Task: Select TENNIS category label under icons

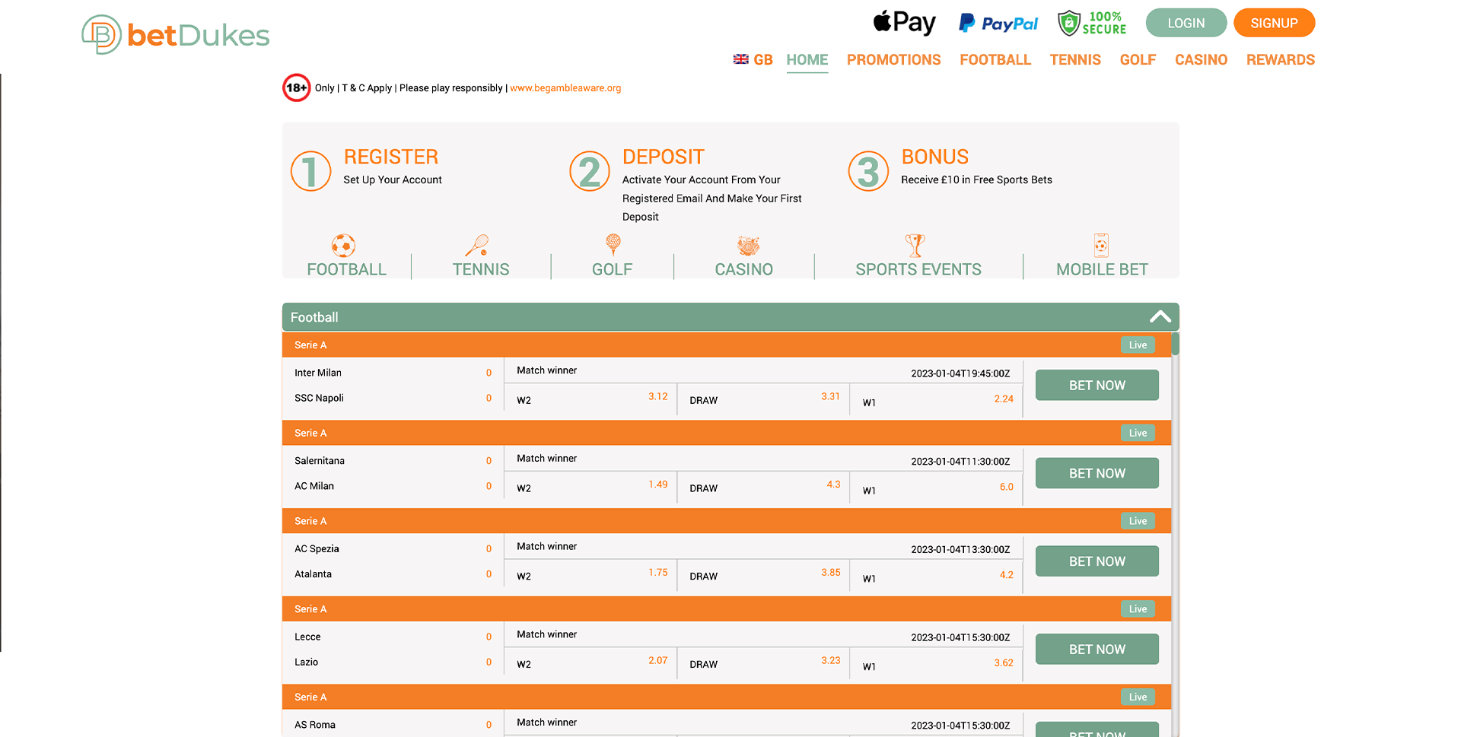Action: tap(481, 269)
